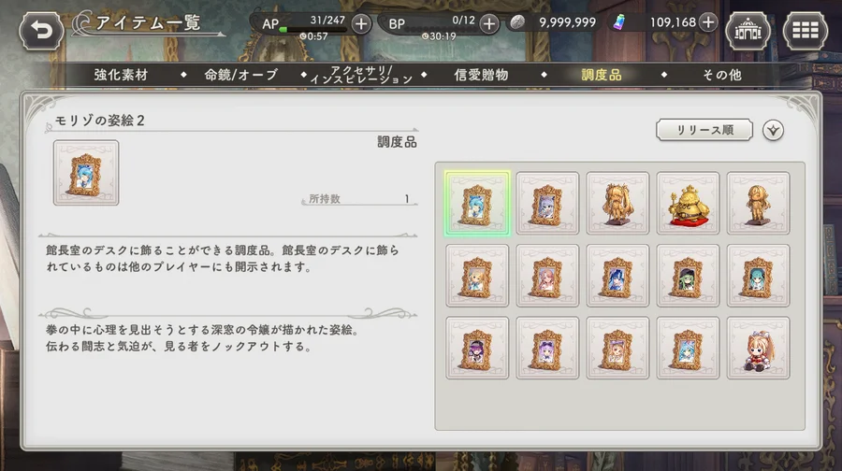Image resolution: width=842 pixels, height=471 pixels.
Task: Select the 調度品 tab
Action: (602, 75)
